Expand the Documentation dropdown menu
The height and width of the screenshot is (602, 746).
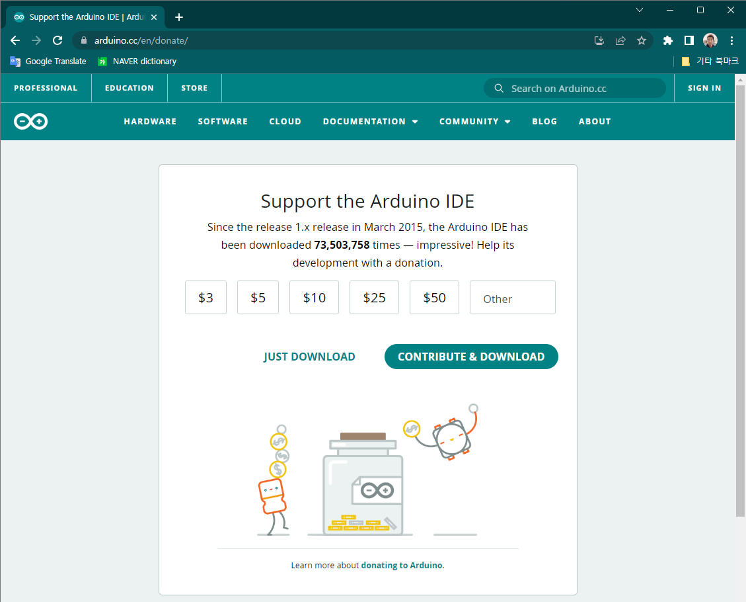tap(370, 122)
